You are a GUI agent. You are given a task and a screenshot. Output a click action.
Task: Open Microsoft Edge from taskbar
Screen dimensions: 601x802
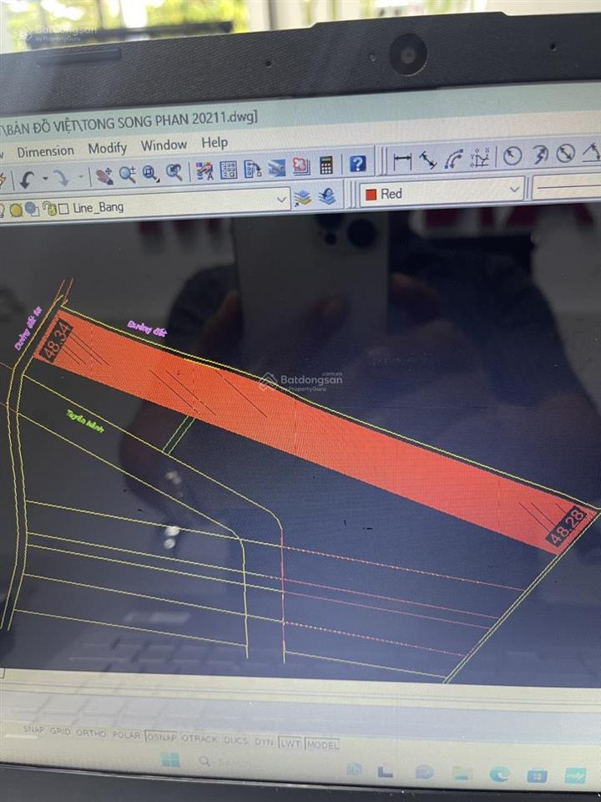(499, 774)
